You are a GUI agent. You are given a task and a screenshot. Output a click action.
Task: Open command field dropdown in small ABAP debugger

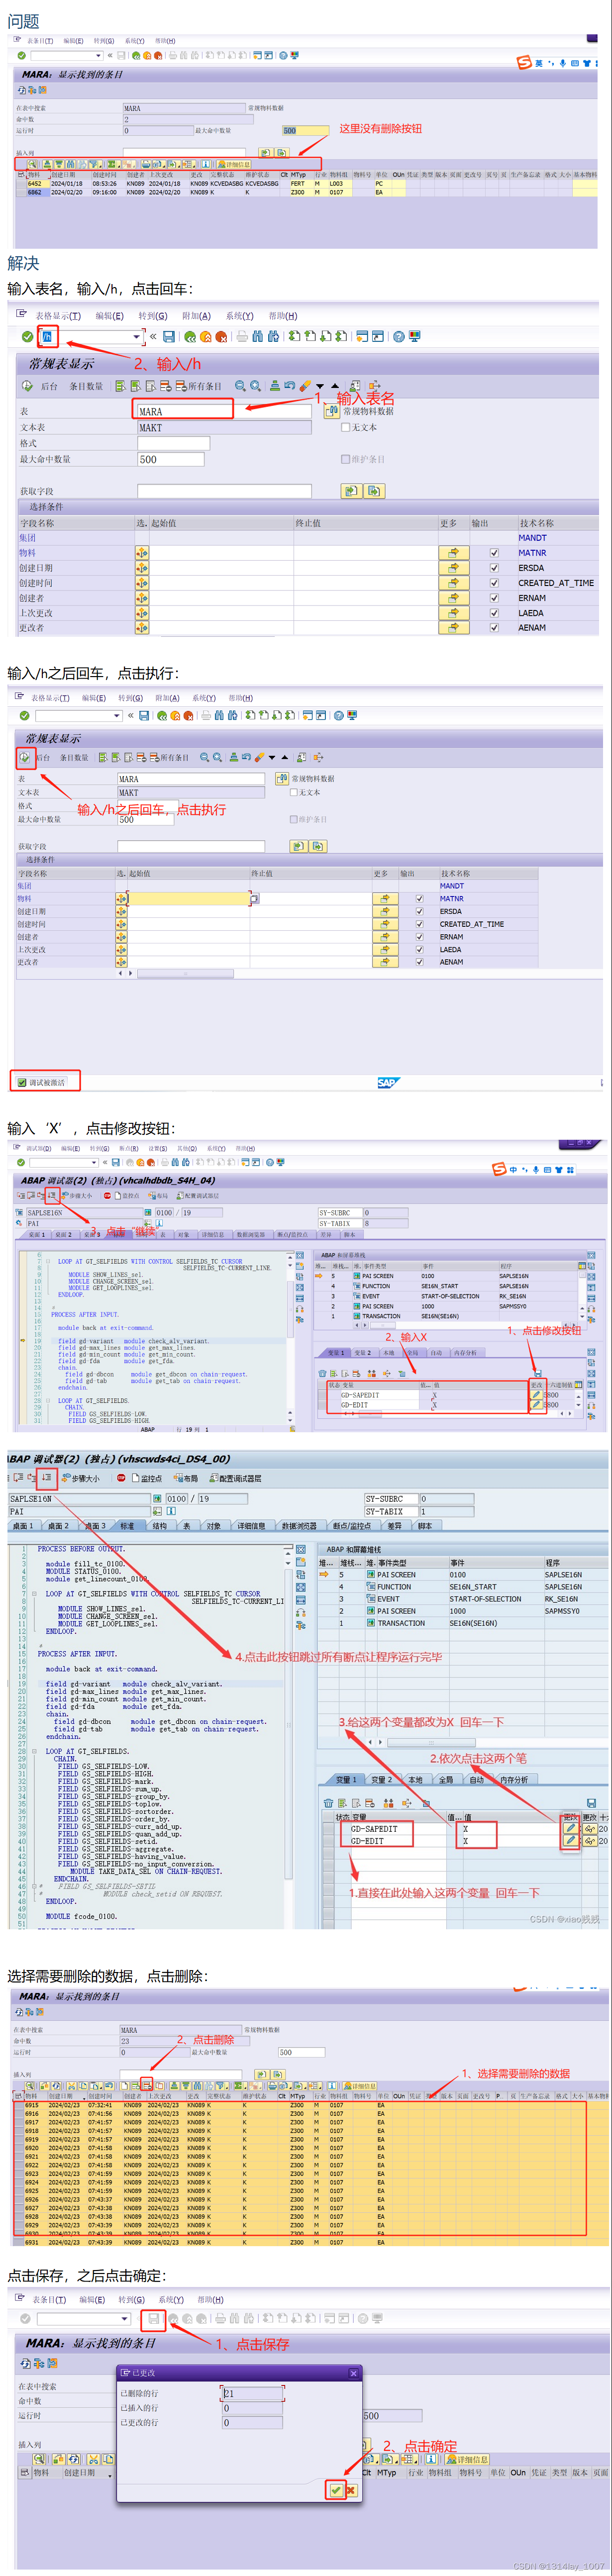[x=93, y=1162]
